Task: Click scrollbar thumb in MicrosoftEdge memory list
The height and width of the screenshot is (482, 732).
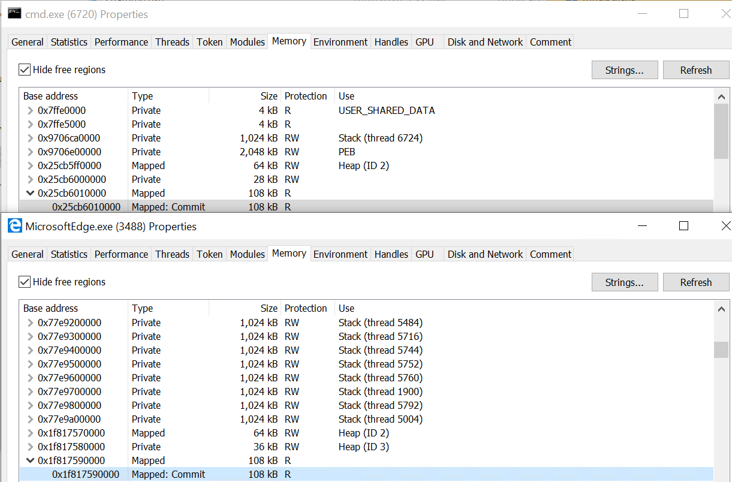Action: click(721, 350)
